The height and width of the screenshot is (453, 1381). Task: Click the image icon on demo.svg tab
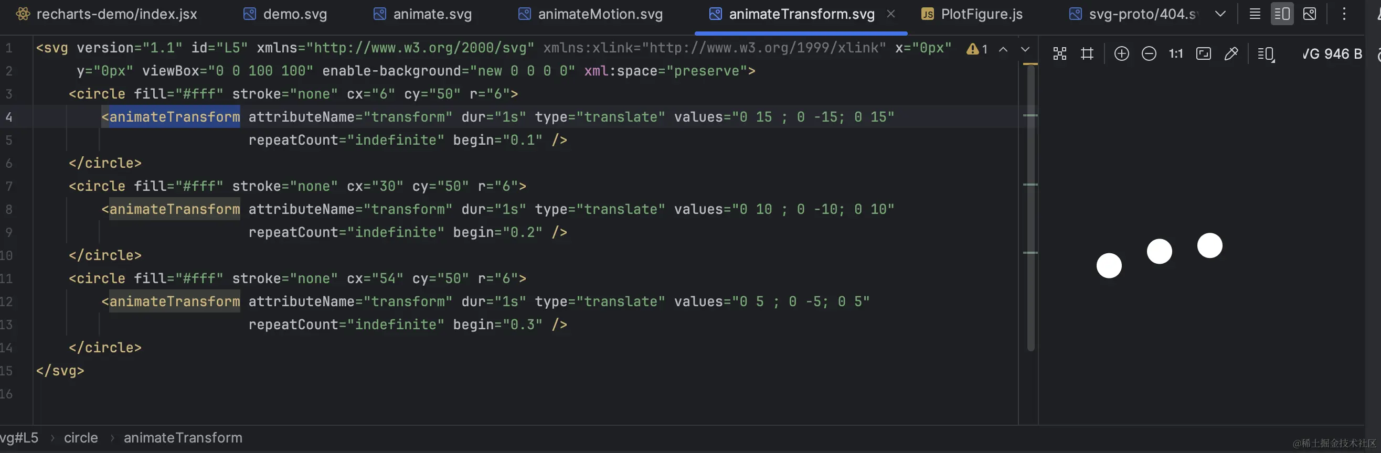(249, 14)
